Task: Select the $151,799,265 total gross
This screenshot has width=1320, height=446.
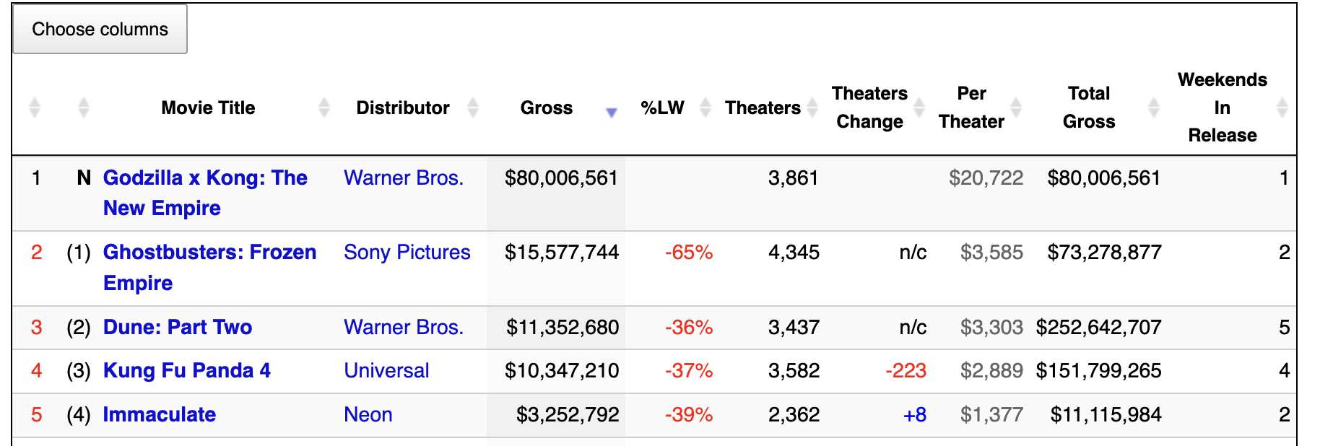Action: (x=1098, y=370)
